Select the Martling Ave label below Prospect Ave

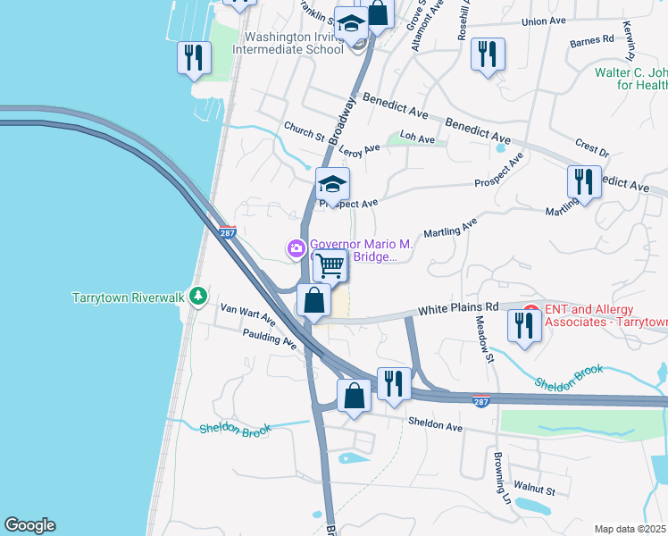point(450,229)
